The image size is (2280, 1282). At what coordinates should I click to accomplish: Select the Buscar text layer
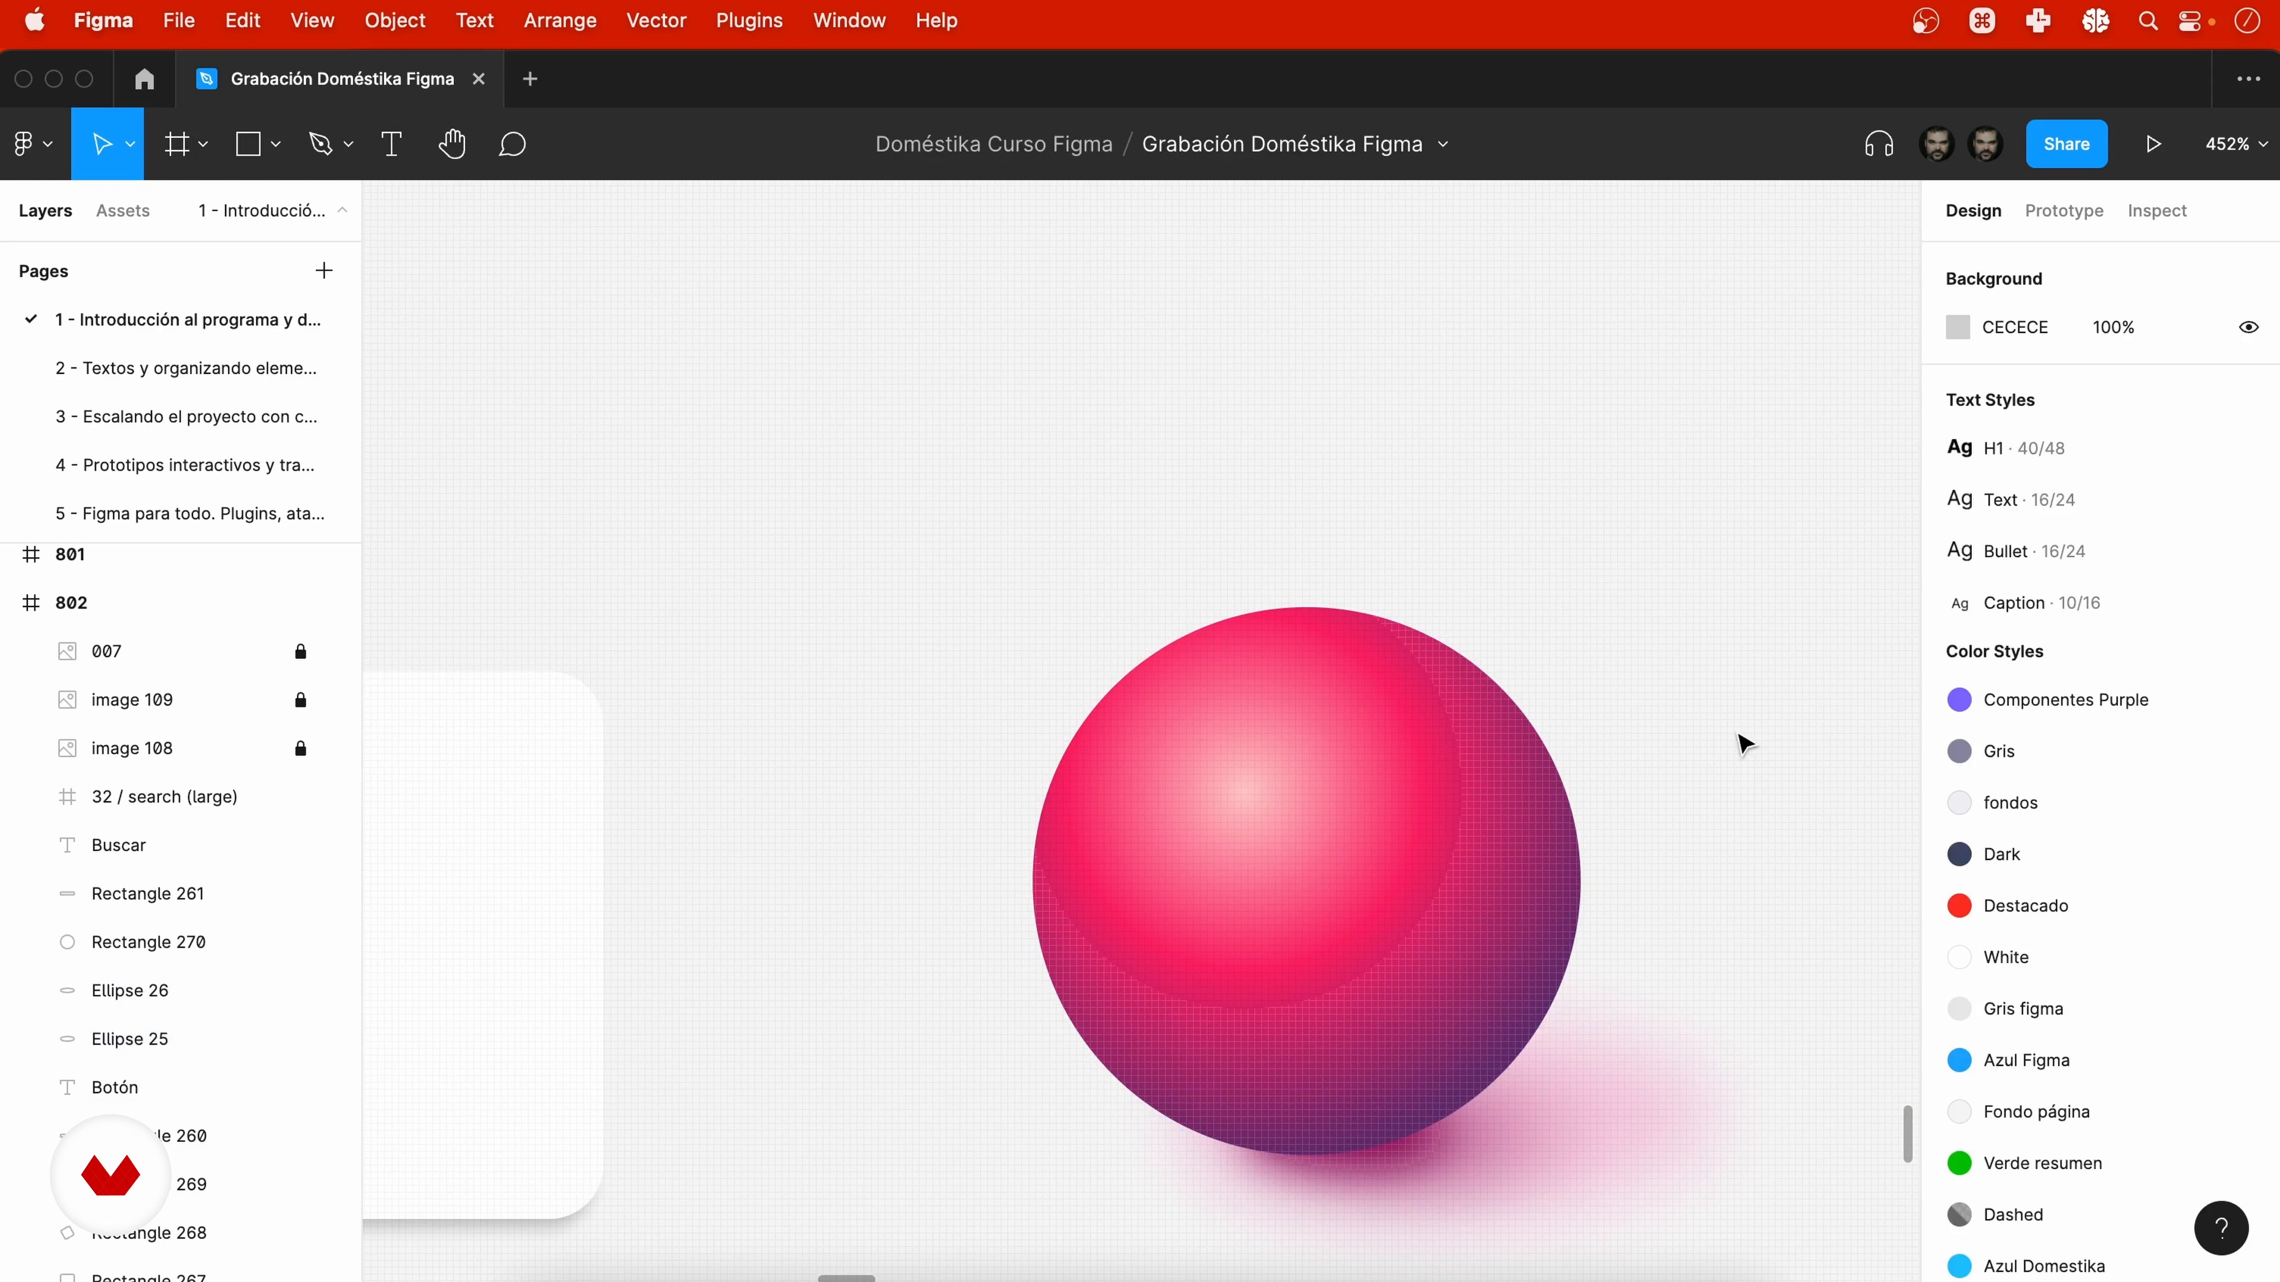(x=180, y=845)
